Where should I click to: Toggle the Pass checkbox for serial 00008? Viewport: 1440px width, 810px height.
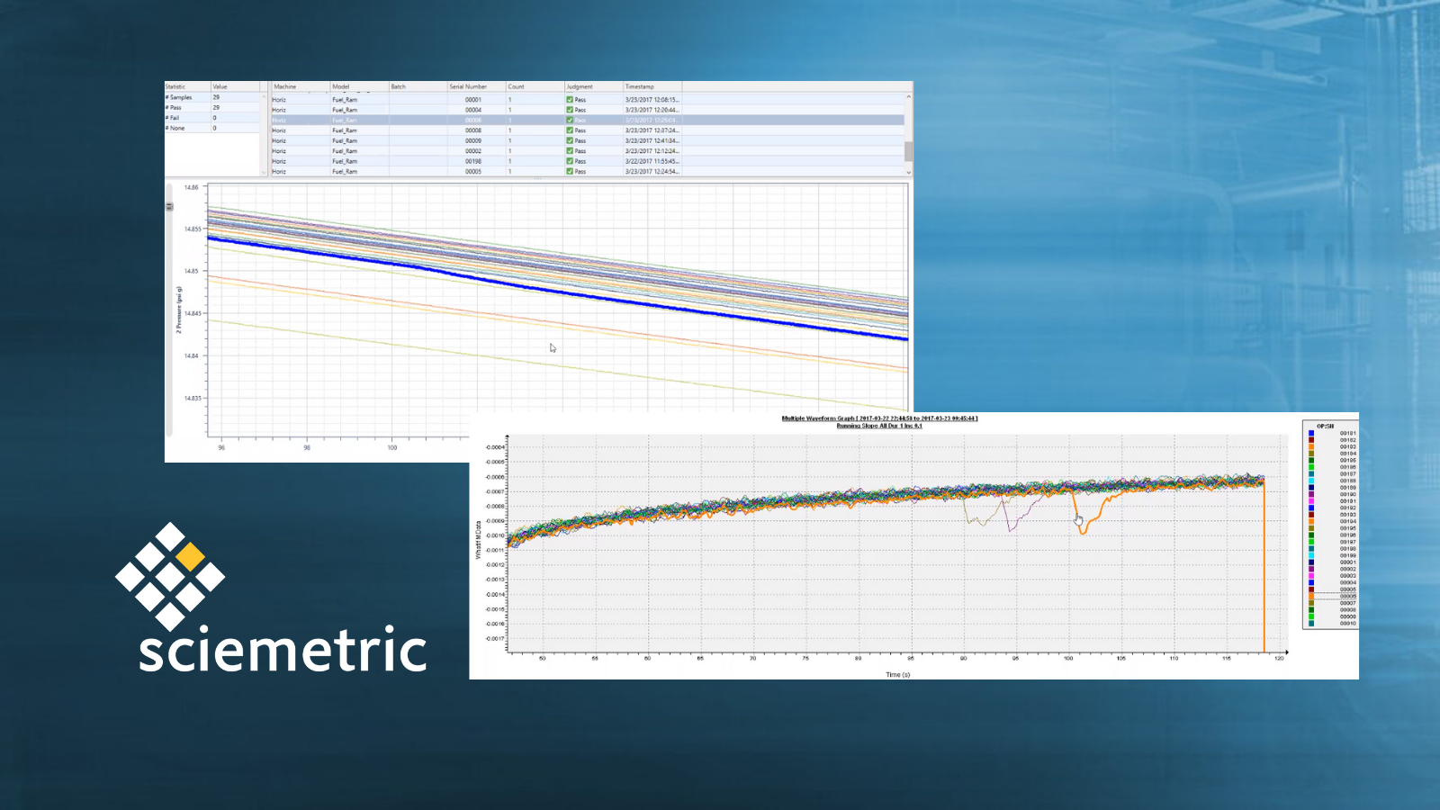pyautogui.click(x=570, y=130)
